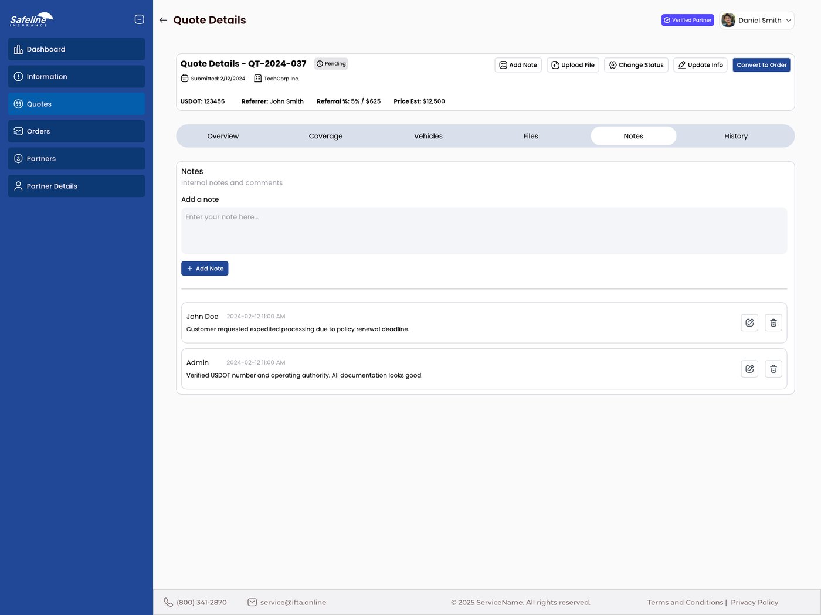
Task: Click the blue Add Note button below the textarea
Action: point(205,269)
